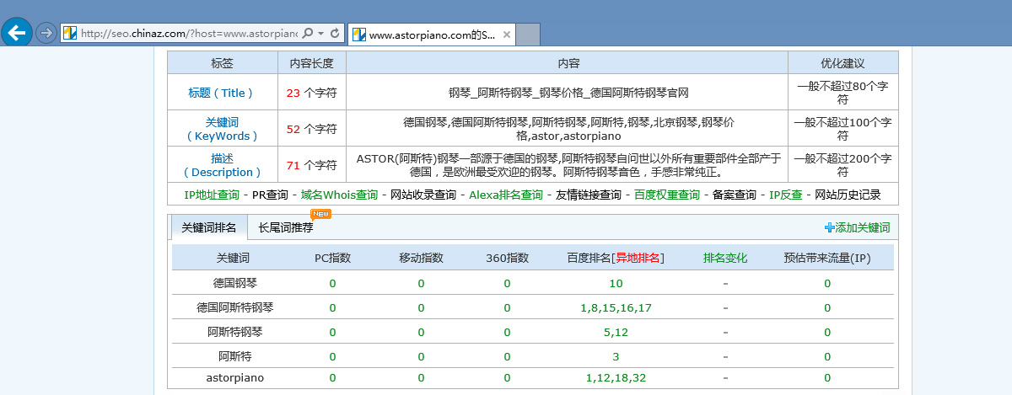
Task: Click the red 异地排名 column link
Action: pyautogui.click(x=638, y=258)
